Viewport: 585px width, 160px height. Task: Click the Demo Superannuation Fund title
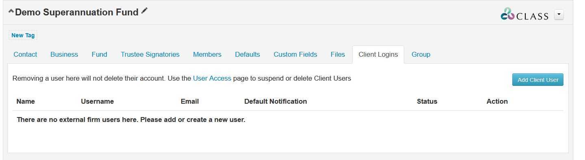77,12
